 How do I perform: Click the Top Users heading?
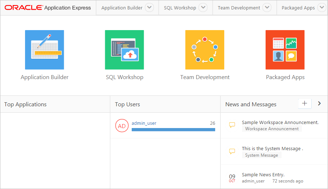pos(127,104)
